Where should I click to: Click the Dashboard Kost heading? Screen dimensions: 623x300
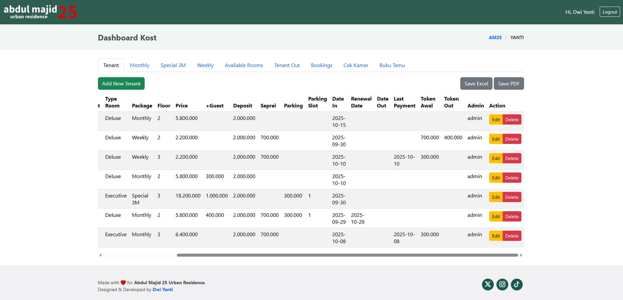coord(127,38)
